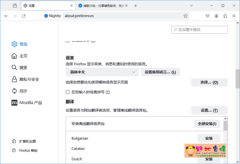Click the Bulgarian language row text
This screenshot has width=240, height=164.
pyautogui.click(x=80, y=138)
